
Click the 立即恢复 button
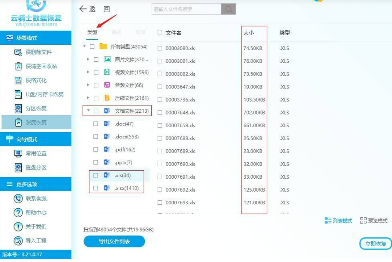[x=376, y=244]
